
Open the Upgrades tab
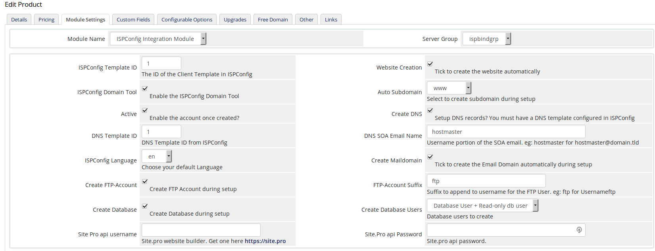(235, 19)
